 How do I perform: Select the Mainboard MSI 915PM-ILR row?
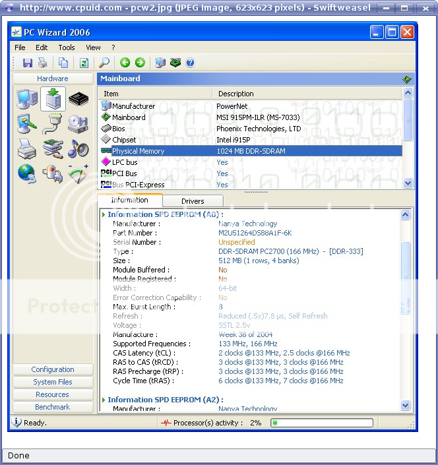pyautogui.click(x=251, y=117)
